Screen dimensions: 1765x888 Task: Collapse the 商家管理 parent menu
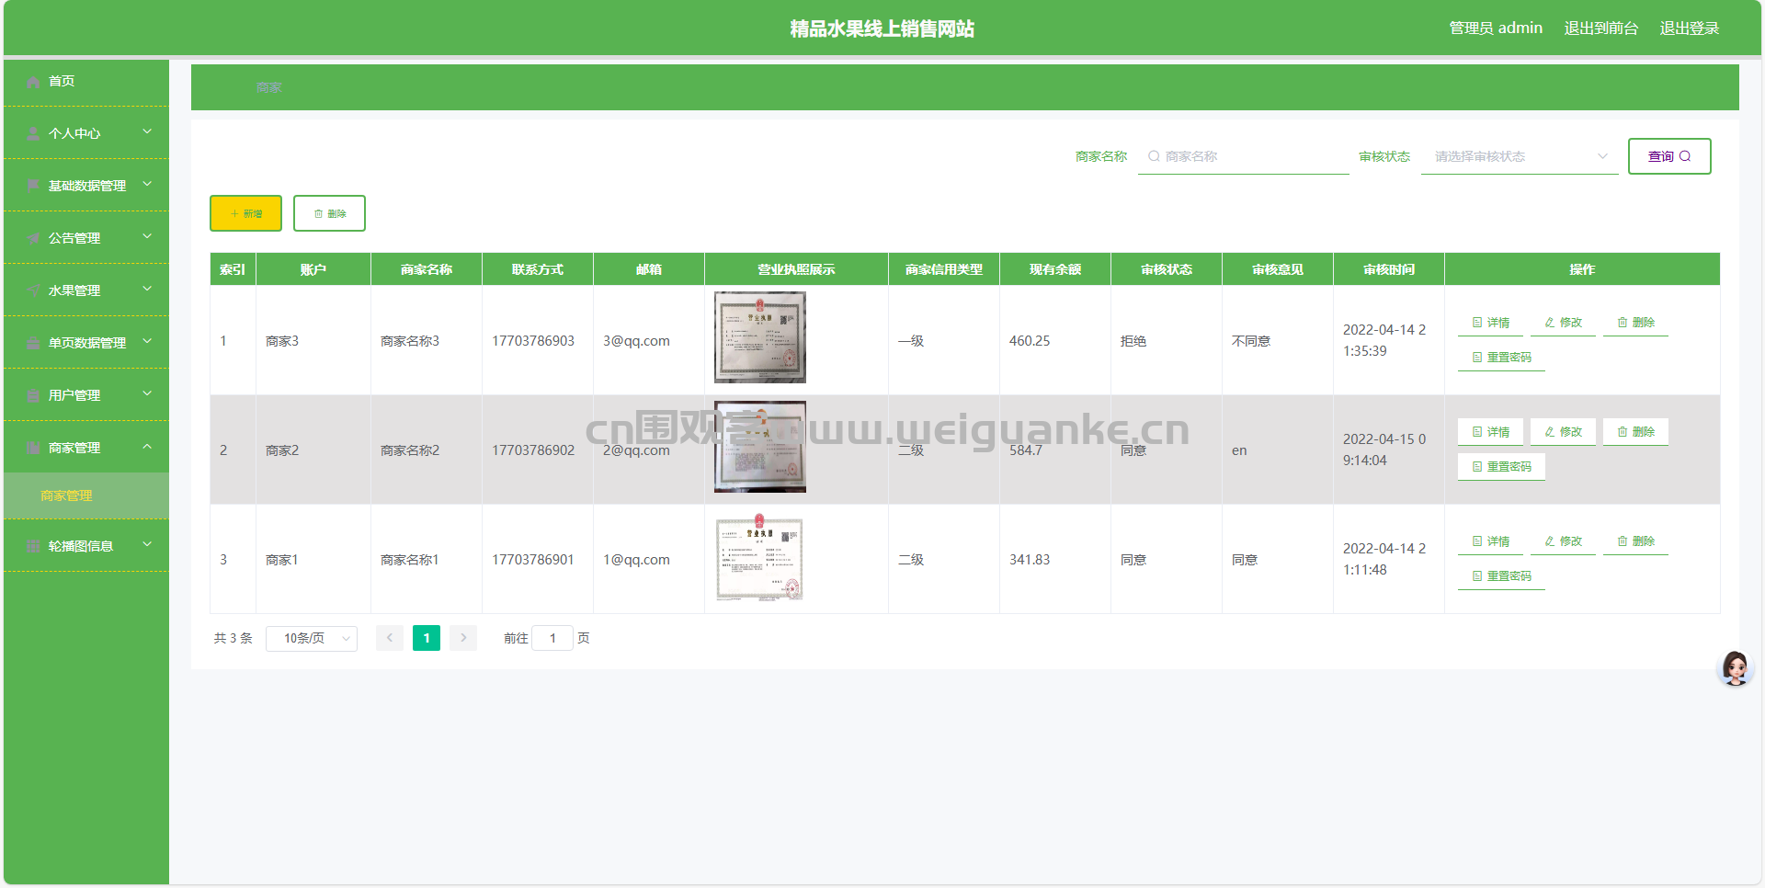pyautogui.click(x=86, y=448)
